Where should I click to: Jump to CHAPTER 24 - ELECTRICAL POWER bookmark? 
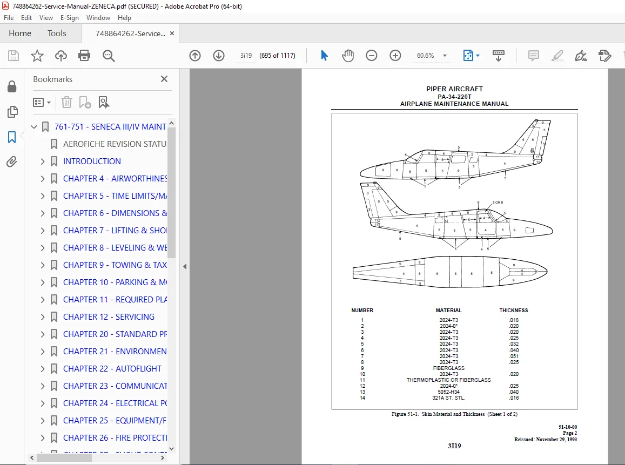click(115, 403)
